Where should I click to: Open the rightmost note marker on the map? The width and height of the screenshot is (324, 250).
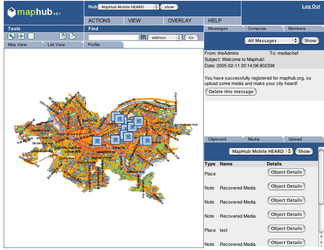coord(147,141)
